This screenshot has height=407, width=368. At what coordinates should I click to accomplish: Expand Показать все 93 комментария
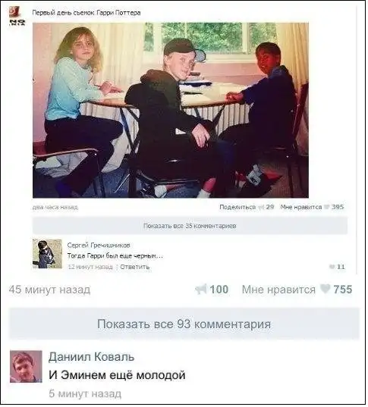(x=184, y=324)
